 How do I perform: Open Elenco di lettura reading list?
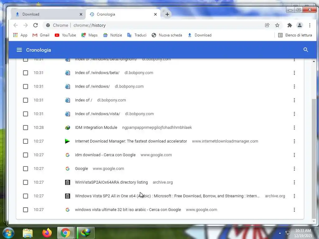click(x=295, y=35)
